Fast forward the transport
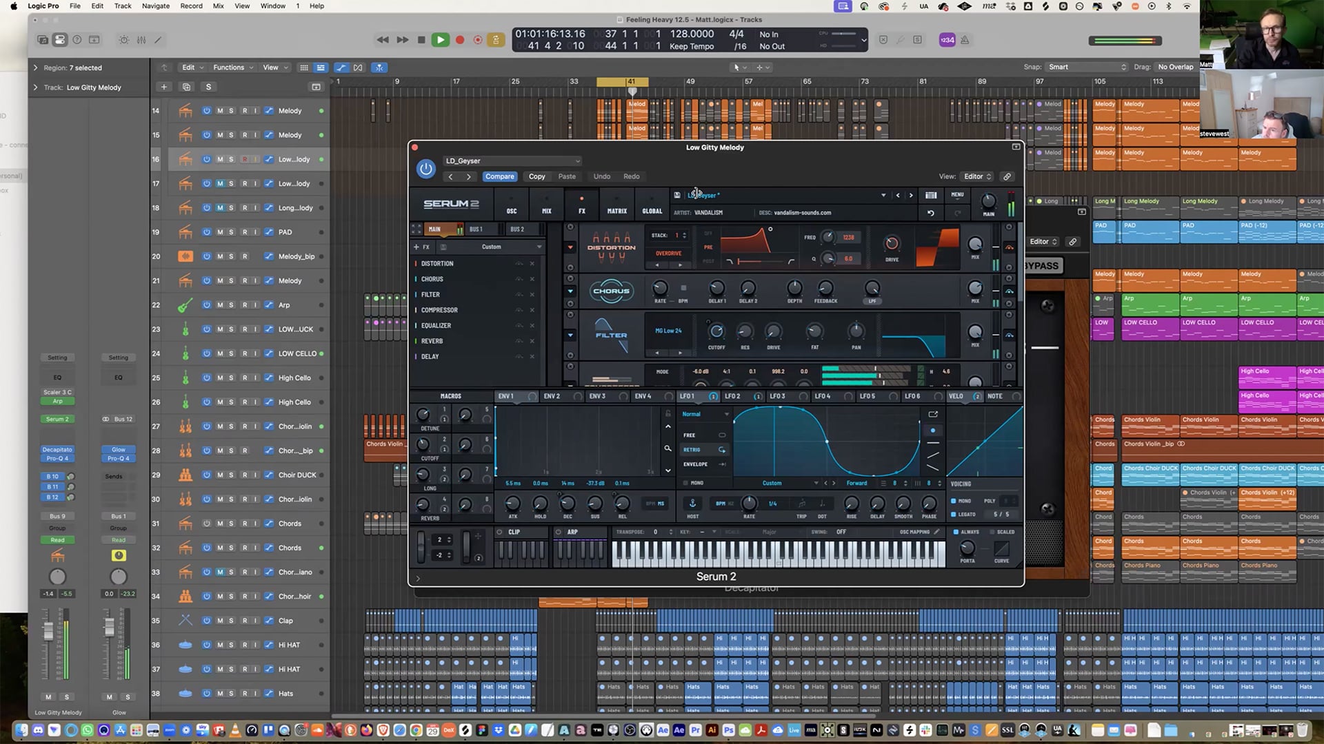This screenshot has width=1324, height=744. click(403, 40)
